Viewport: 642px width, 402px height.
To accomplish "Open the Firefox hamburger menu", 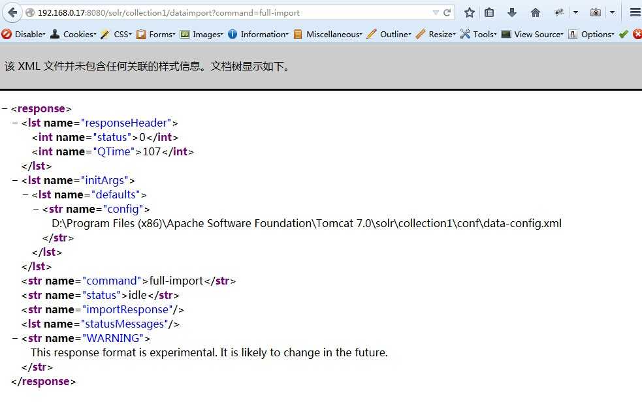I will pyautogui.click(x=634, y=12).
